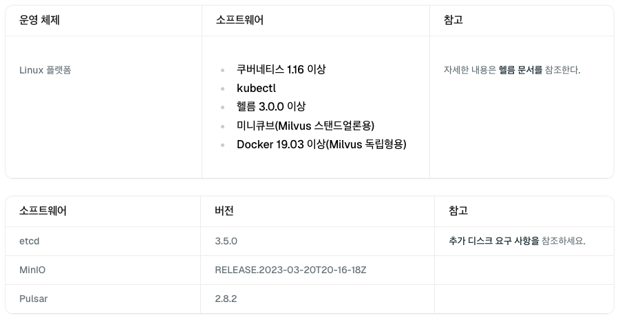This screenshot has height=324, width=631.
Task: Click the MinIO RELEASE.2023-03-20T20-16-18Z version text
Action: [x=290, y=270]
